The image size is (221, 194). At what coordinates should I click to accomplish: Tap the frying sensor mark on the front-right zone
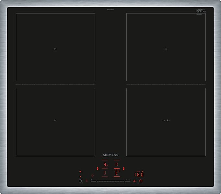[168, 121]
